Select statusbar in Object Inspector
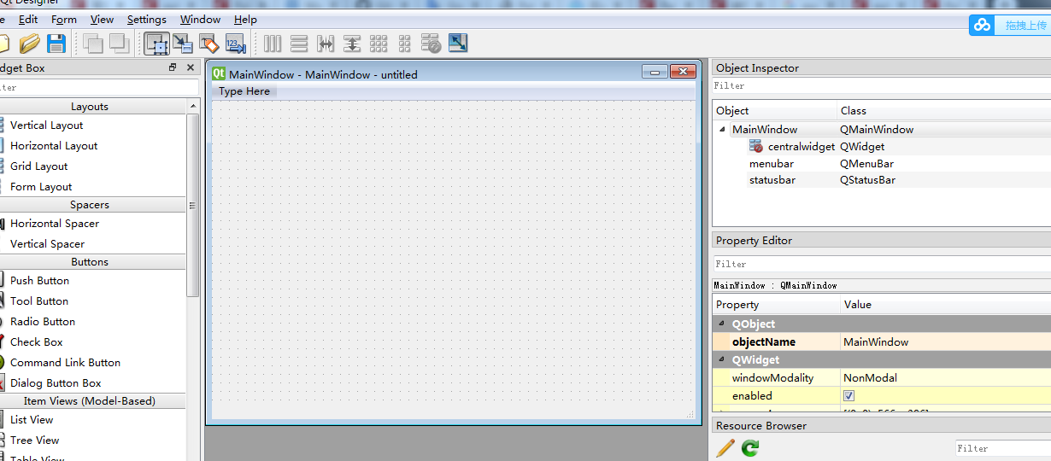Viewport: 1051px width, 461px height. click(772, 179)
